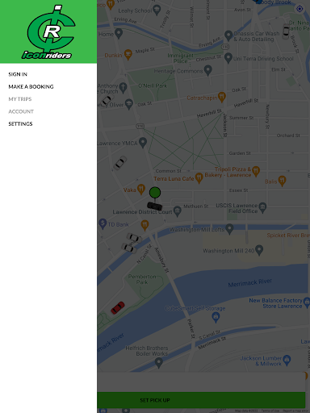This screenshot has width=310, height=413.
Task: Tap the Leahy School marker icon
Action: tap(157, 10)
